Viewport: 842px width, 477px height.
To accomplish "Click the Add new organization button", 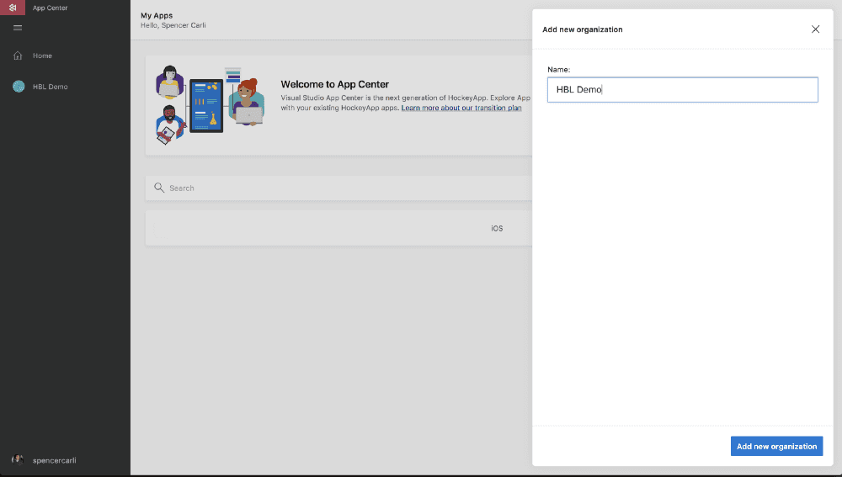I will click(776, 447).
